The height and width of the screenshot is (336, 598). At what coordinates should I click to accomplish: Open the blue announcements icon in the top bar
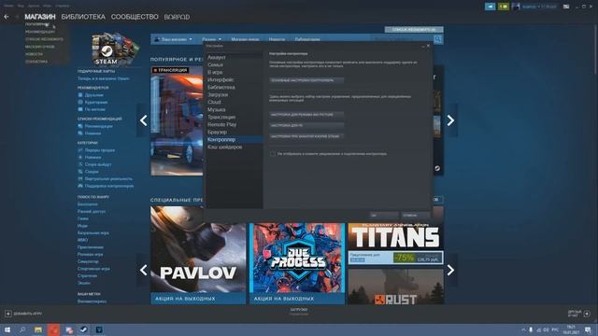[490, 7]
